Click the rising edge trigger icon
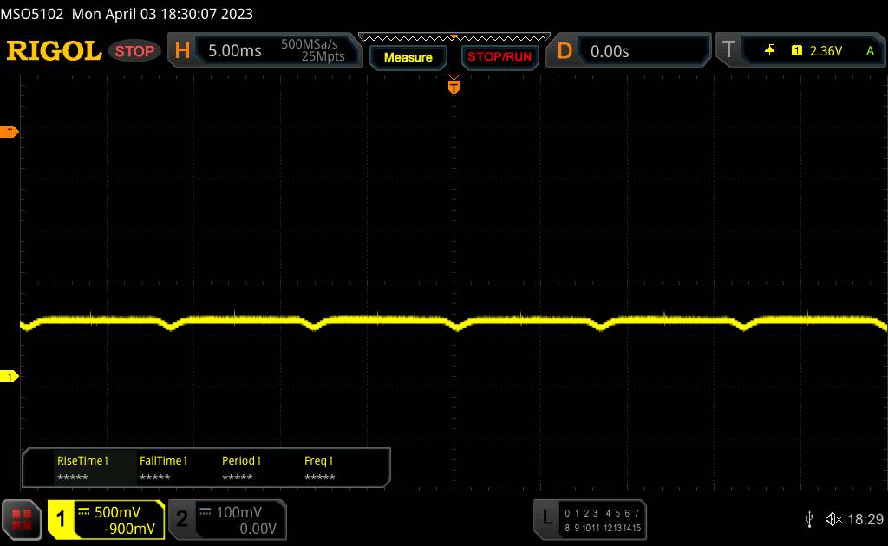 coord(769,51)
